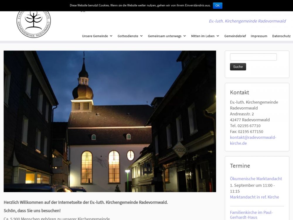The image size is (293, 220).
Task: Select the Mitten im Leben menu label
Action: pyautogui.click(x=203, y=36)
